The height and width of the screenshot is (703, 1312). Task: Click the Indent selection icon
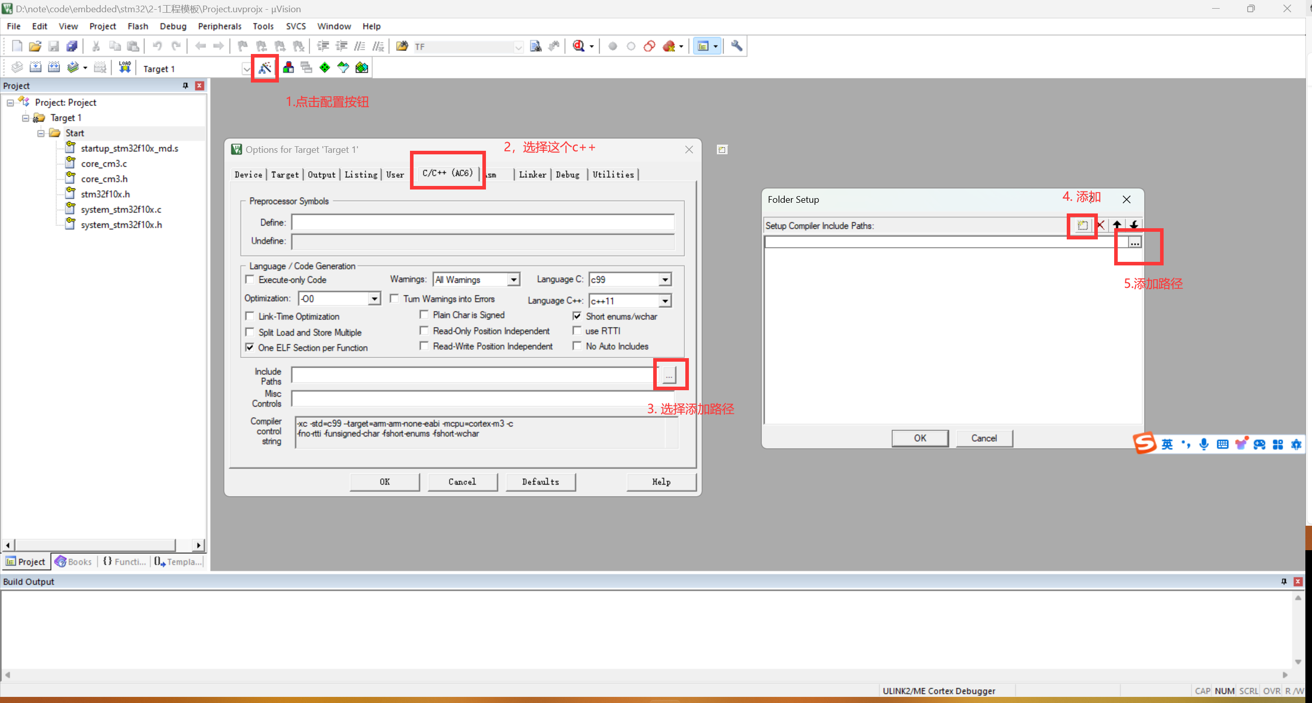coord(323,46)
